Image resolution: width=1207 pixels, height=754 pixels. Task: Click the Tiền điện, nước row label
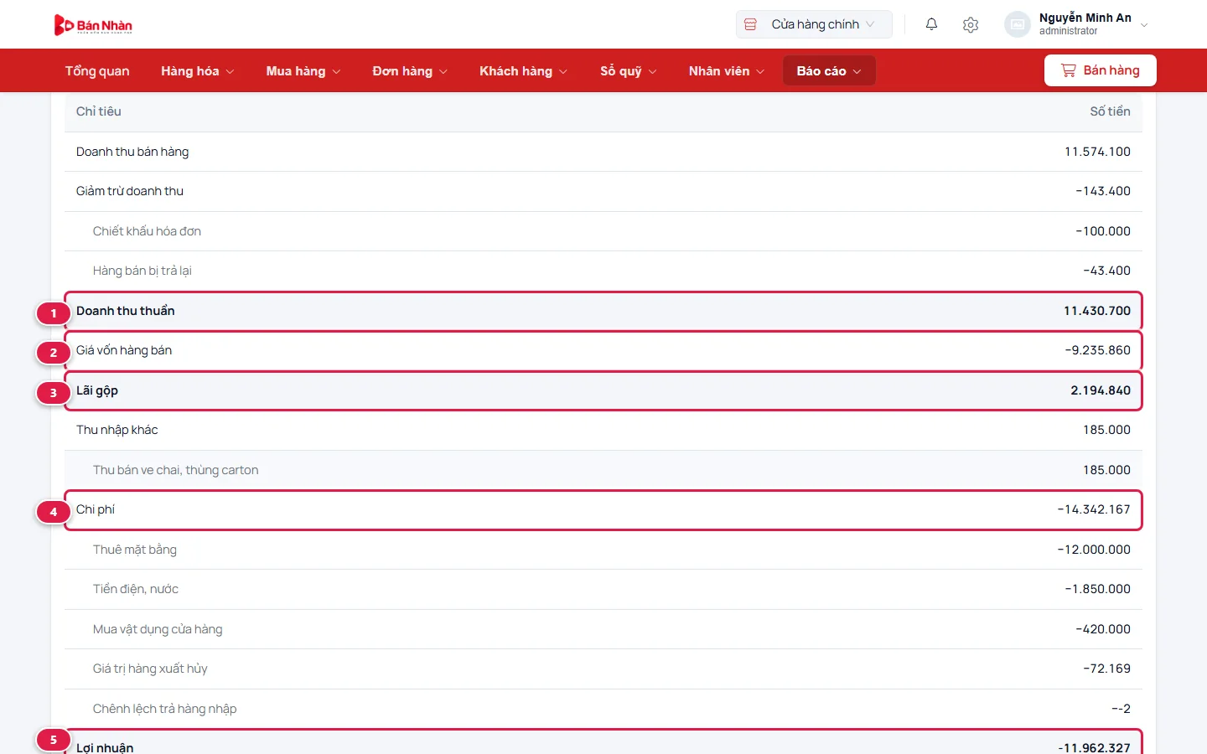pos(136,589)
